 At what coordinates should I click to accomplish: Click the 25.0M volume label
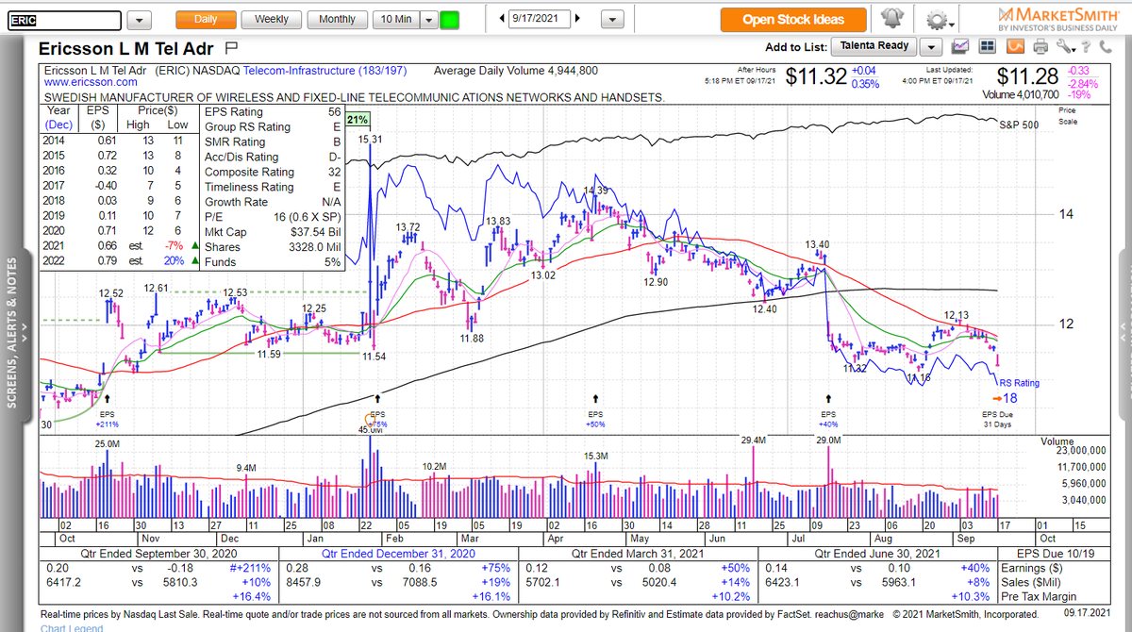(x=107, y=442)
